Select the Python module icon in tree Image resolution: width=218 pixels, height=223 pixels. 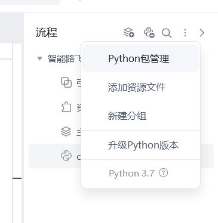coord(66,156)
